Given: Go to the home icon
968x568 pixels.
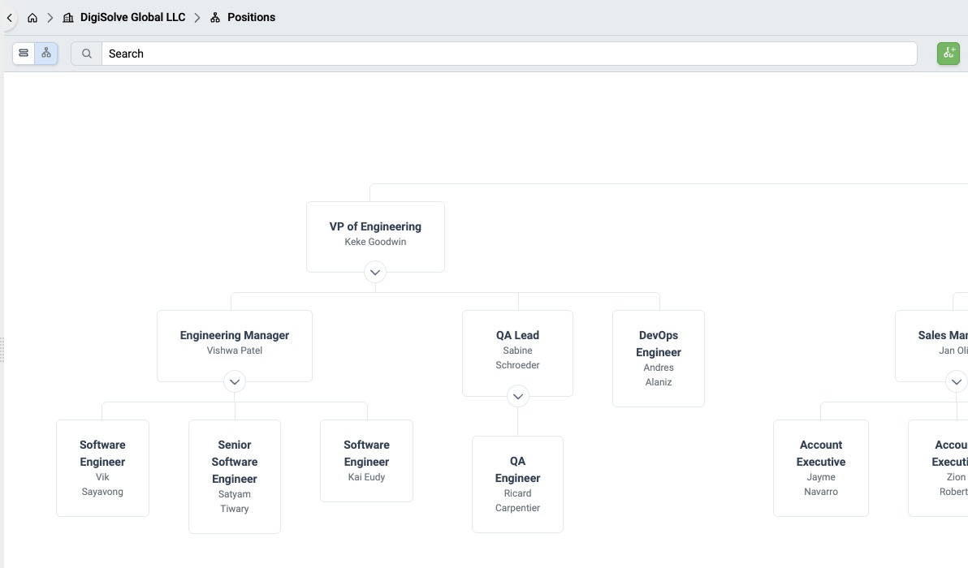Looking at the screenshot, I should point(32,18).
